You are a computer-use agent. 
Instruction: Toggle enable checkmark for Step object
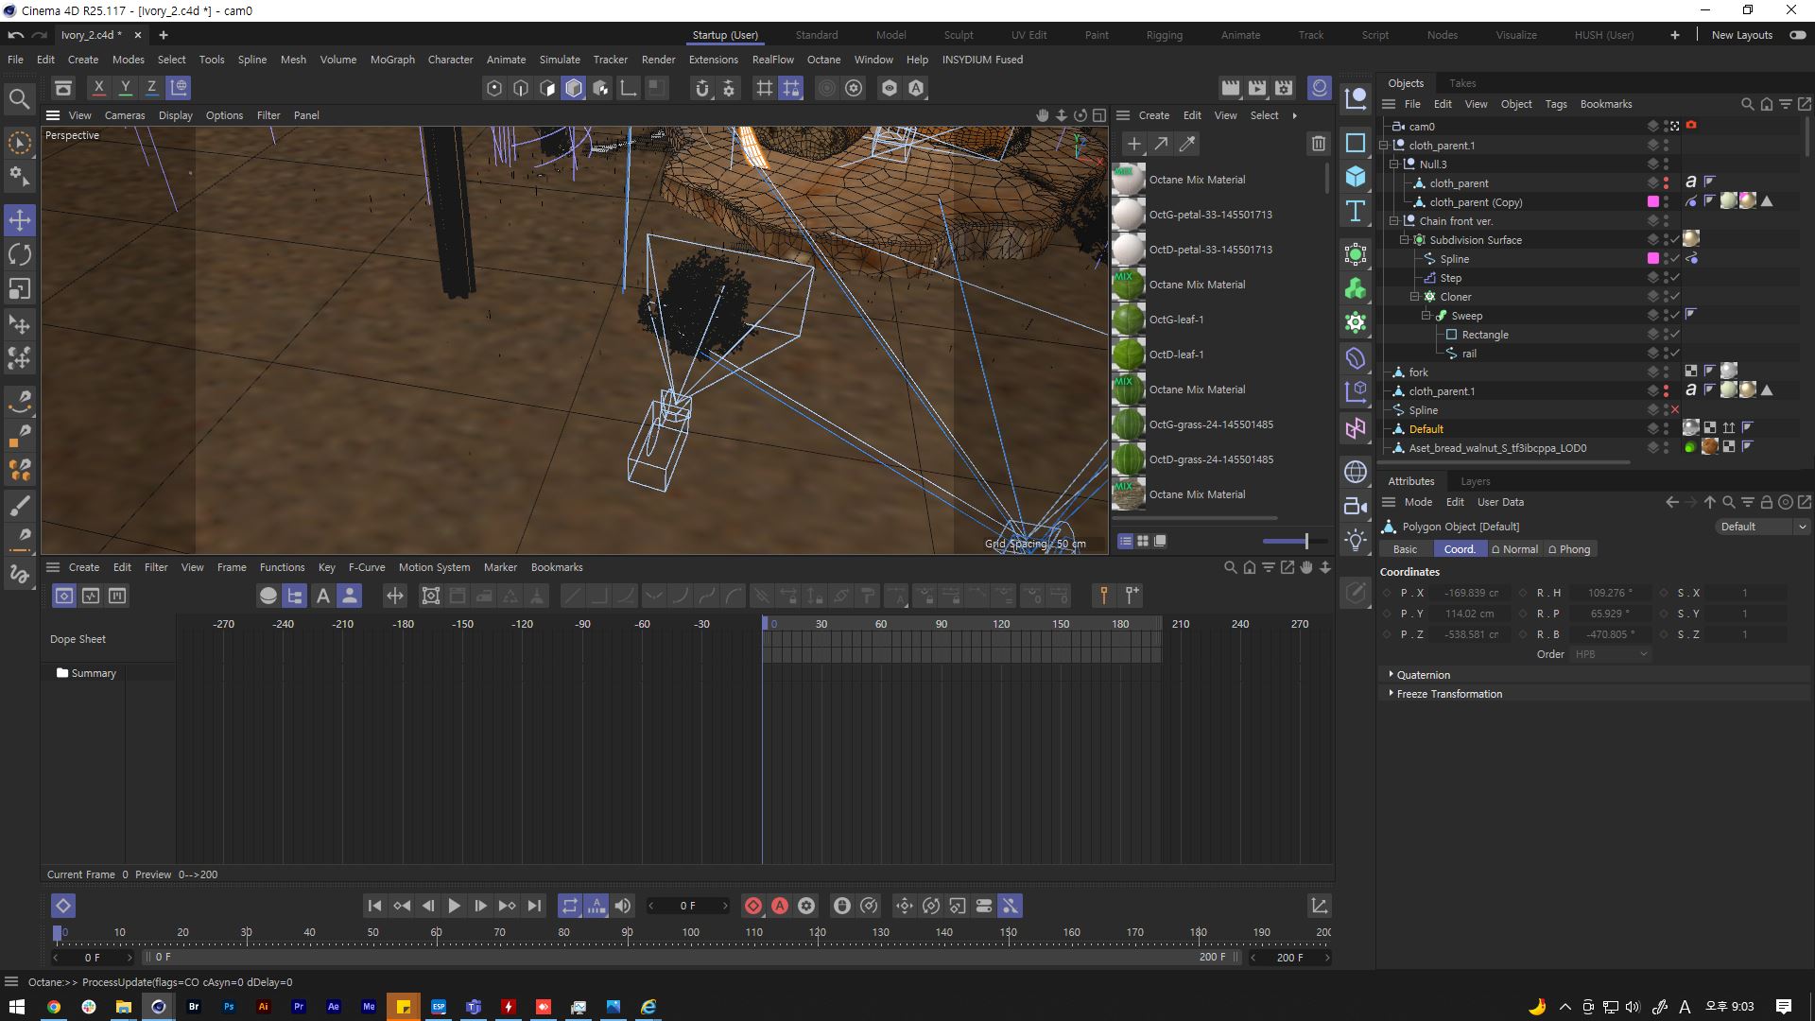1675,277
